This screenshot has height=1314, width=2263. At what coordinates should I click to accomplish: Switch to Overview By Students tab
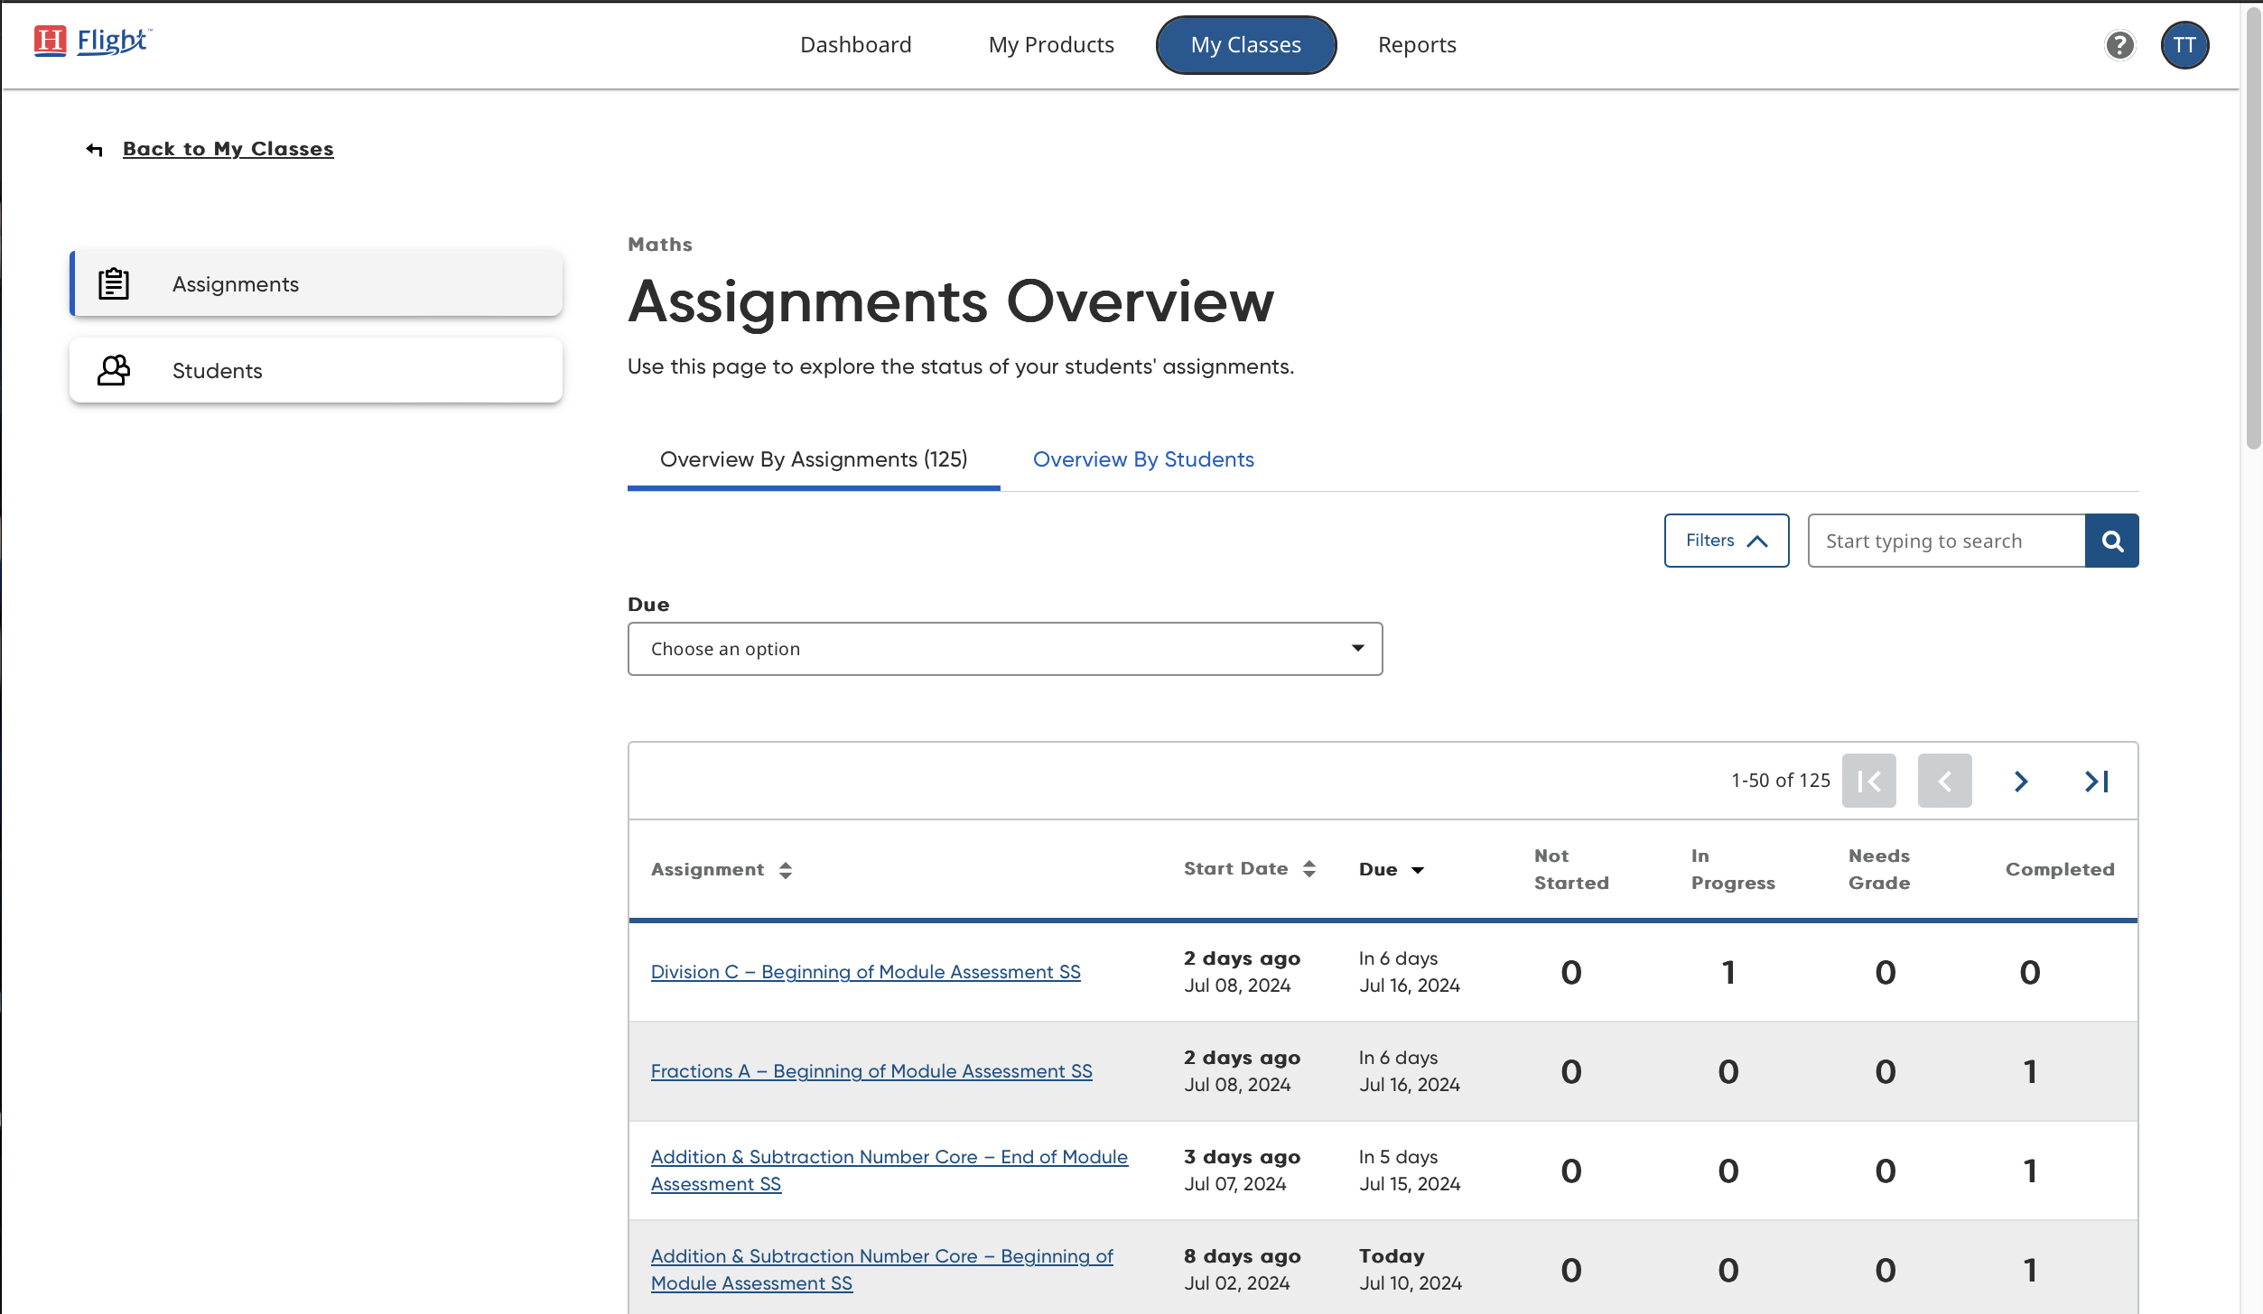pyautogui.click(x=1142, y=459)
